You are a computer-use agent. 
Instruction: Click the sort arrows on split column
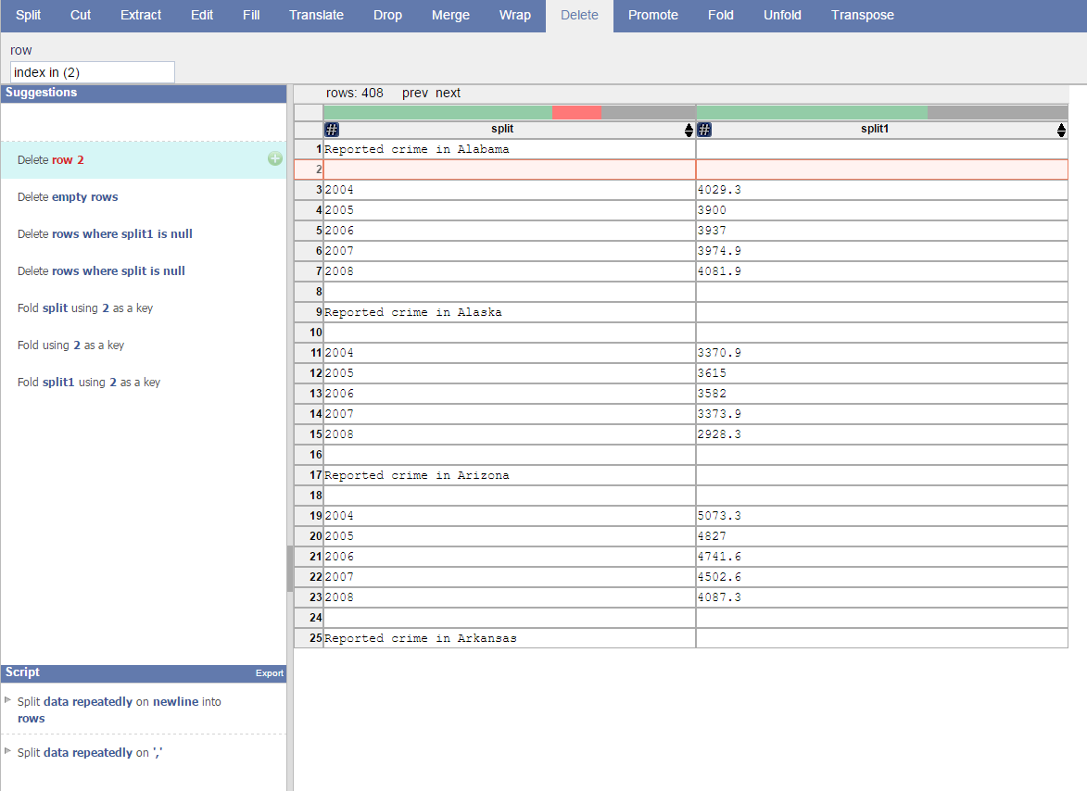coord(689,131)
